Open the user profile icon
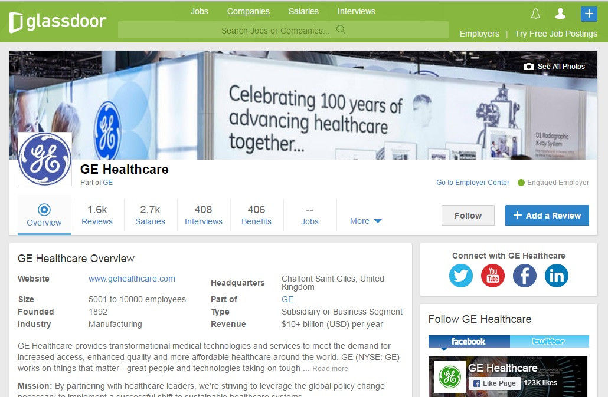 560,14
